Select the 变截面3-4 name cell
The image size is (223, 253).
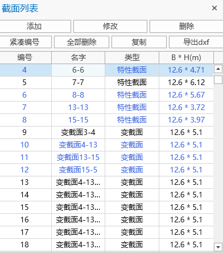pyautogui.click(x=78, y=132)
